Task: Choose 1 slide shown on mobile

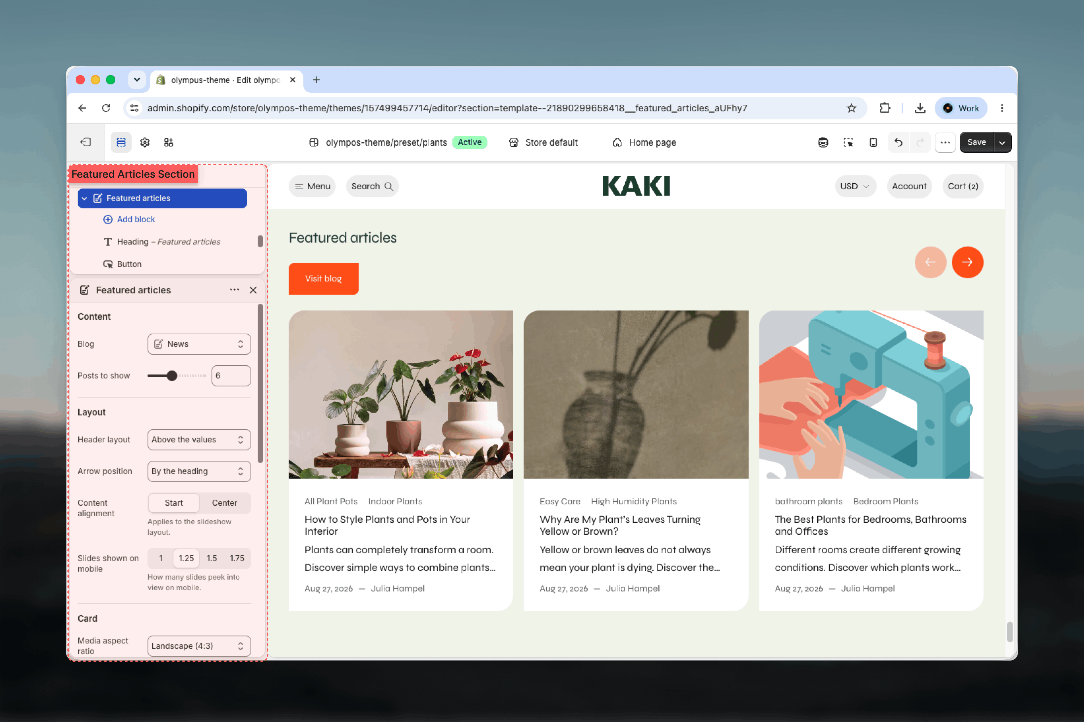Action: coord(161,558)
